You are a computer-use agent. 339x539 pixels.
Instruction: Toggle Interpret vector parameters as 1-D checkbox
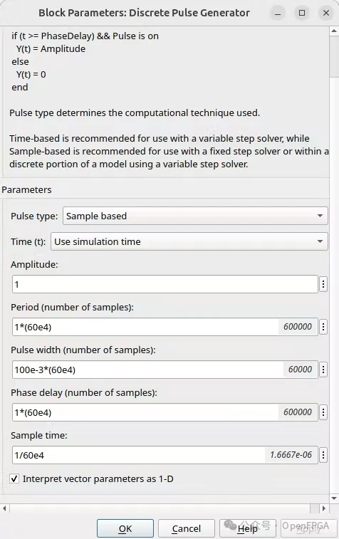coord(14,478)
